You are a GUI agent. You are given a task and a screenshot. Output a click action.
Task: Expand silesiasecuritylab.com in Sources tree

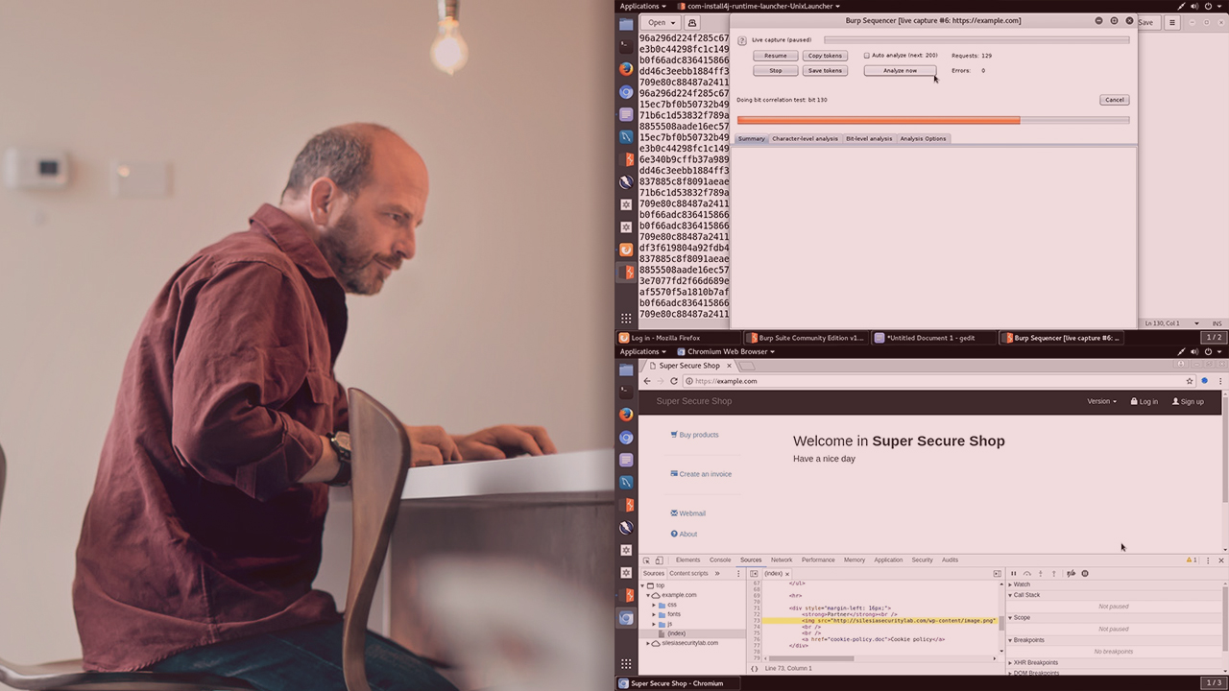(x=648, y=643)
